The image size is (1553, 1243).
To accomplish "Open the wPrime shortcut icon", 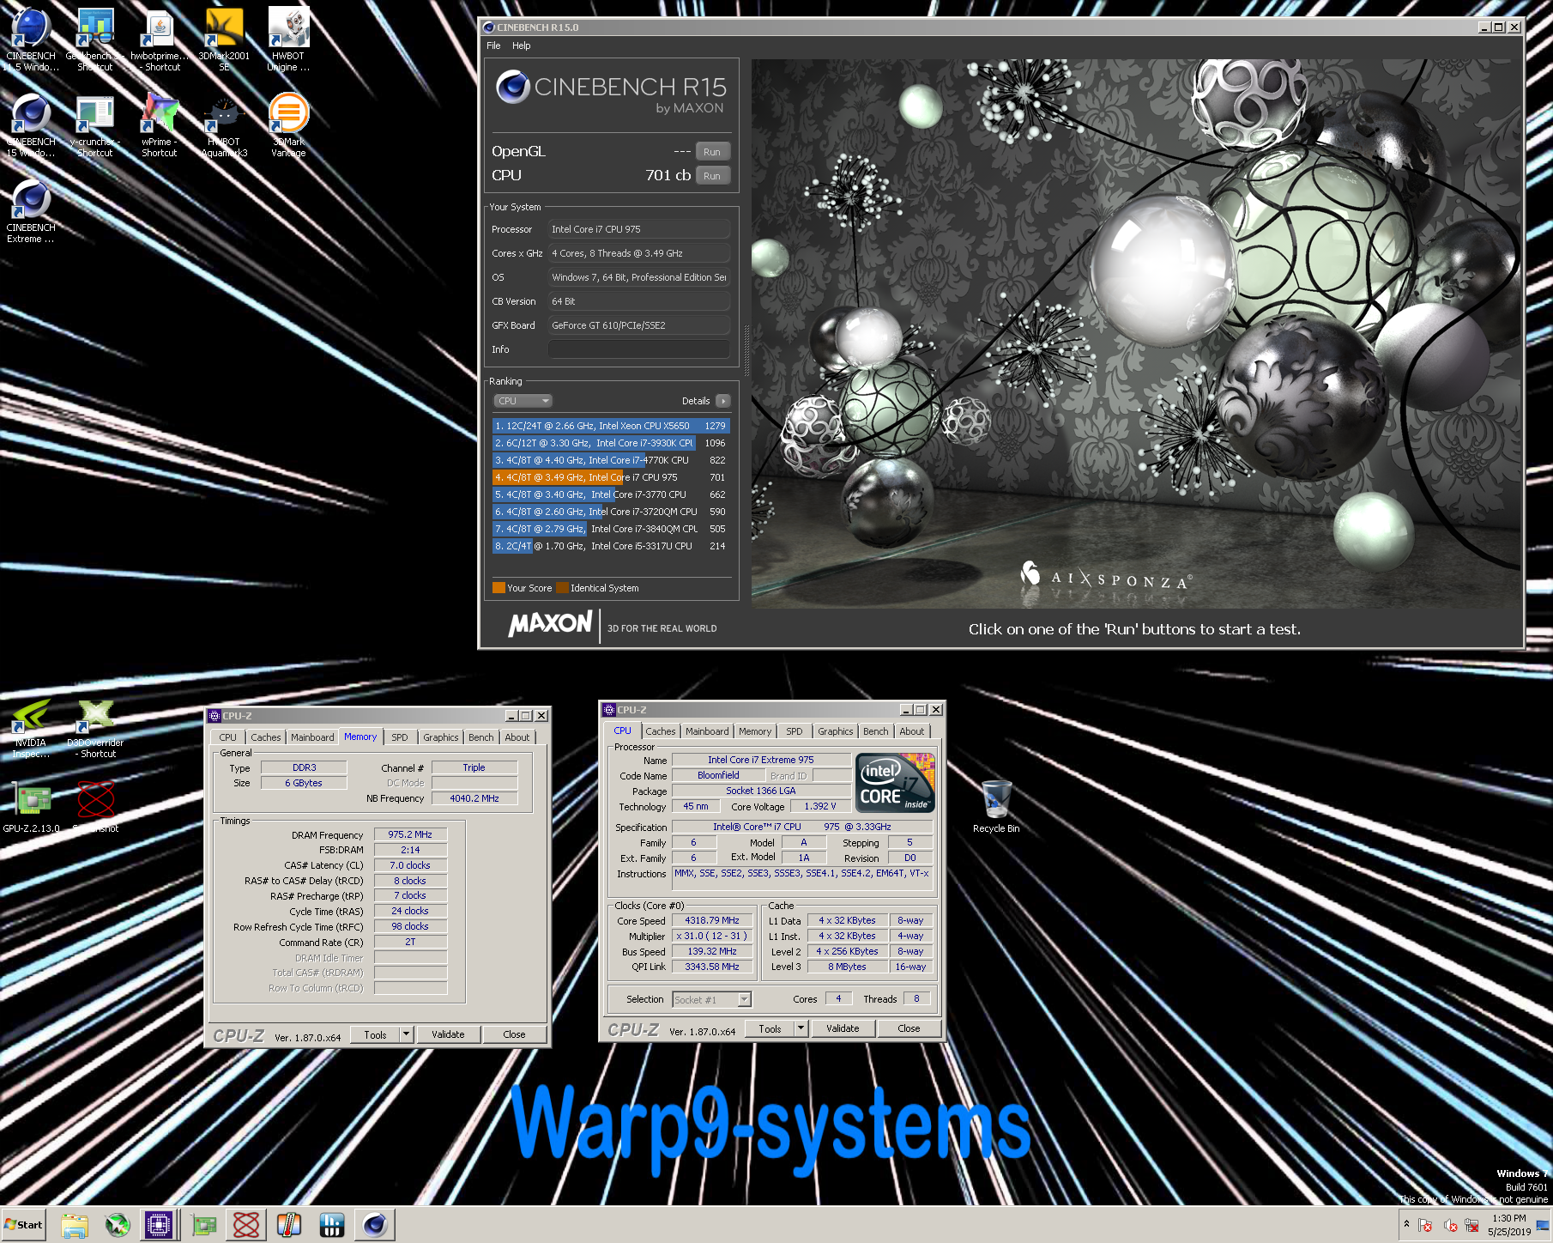I will (160, 125).
